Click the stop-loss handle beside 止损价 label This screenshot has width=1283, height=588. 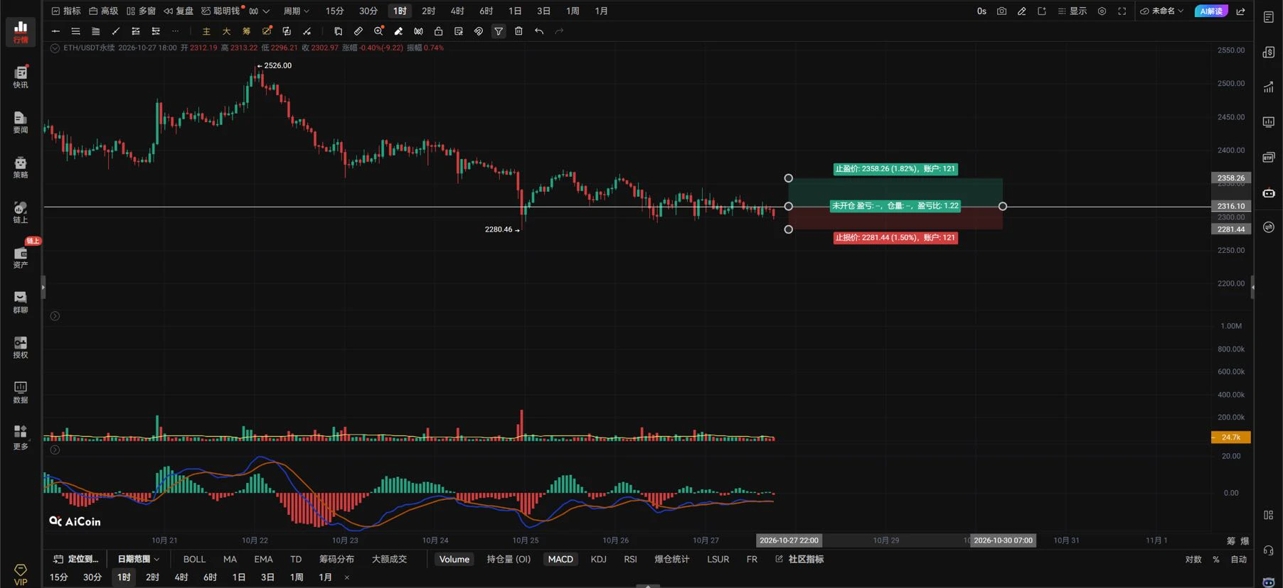point(788,229)
